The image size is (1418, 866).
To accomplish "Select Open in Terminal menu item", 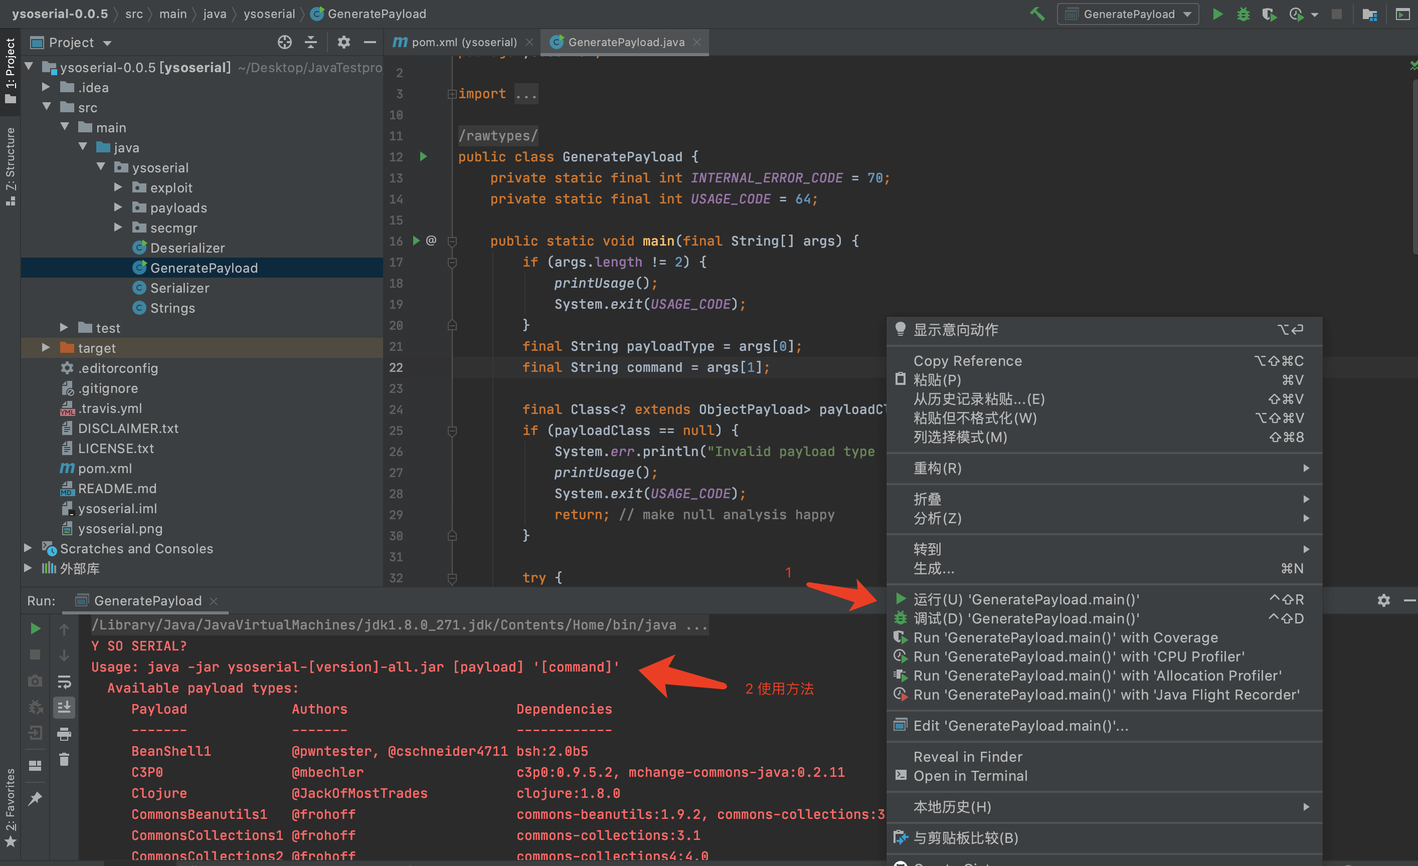I will (x=1104, y=776).
